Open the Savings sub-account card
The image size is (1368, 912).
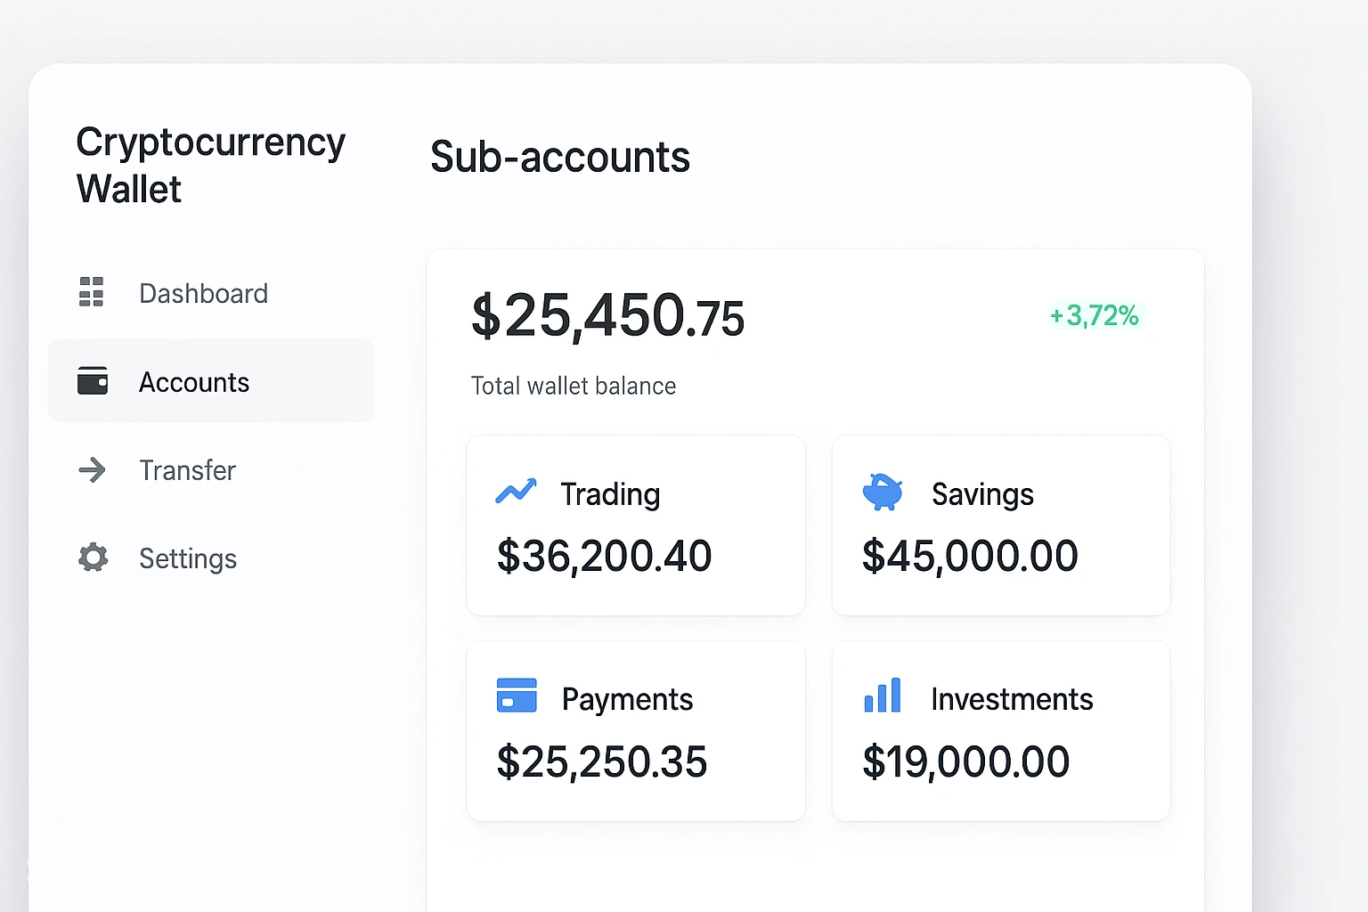[1000, 525]
